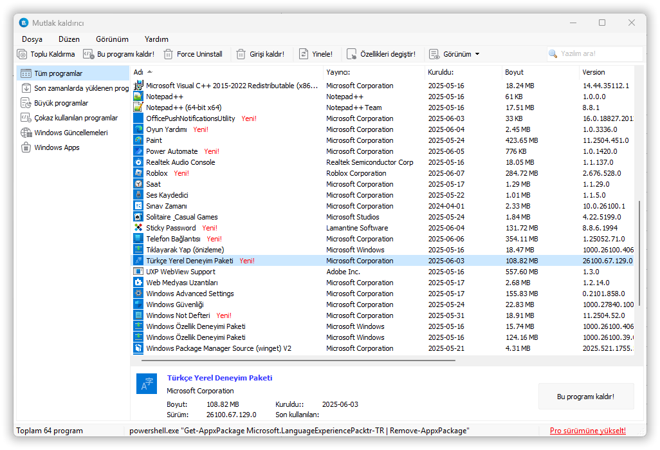Select the OfficePushNotificationsUtility row

coord(383,118)
